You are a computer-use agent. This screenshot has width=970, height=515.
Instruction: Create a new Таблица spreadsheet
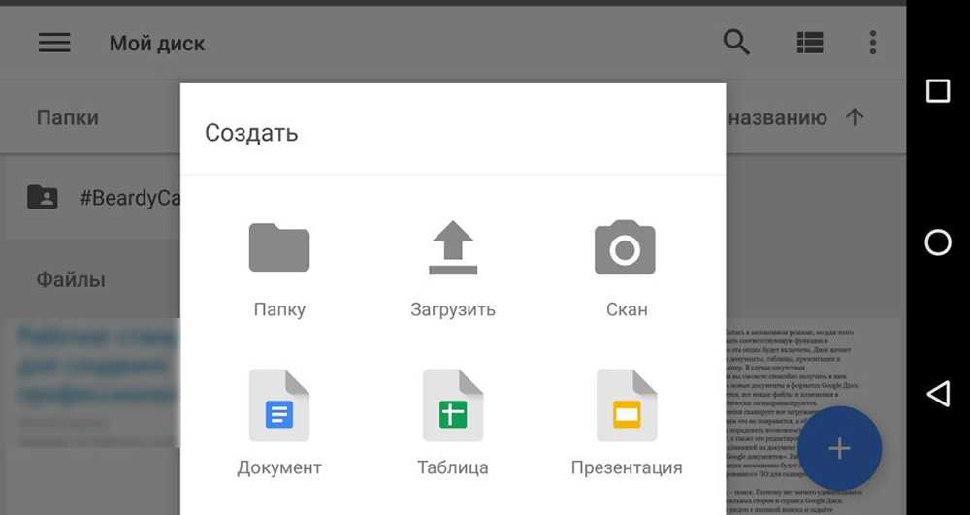(453, 405)
